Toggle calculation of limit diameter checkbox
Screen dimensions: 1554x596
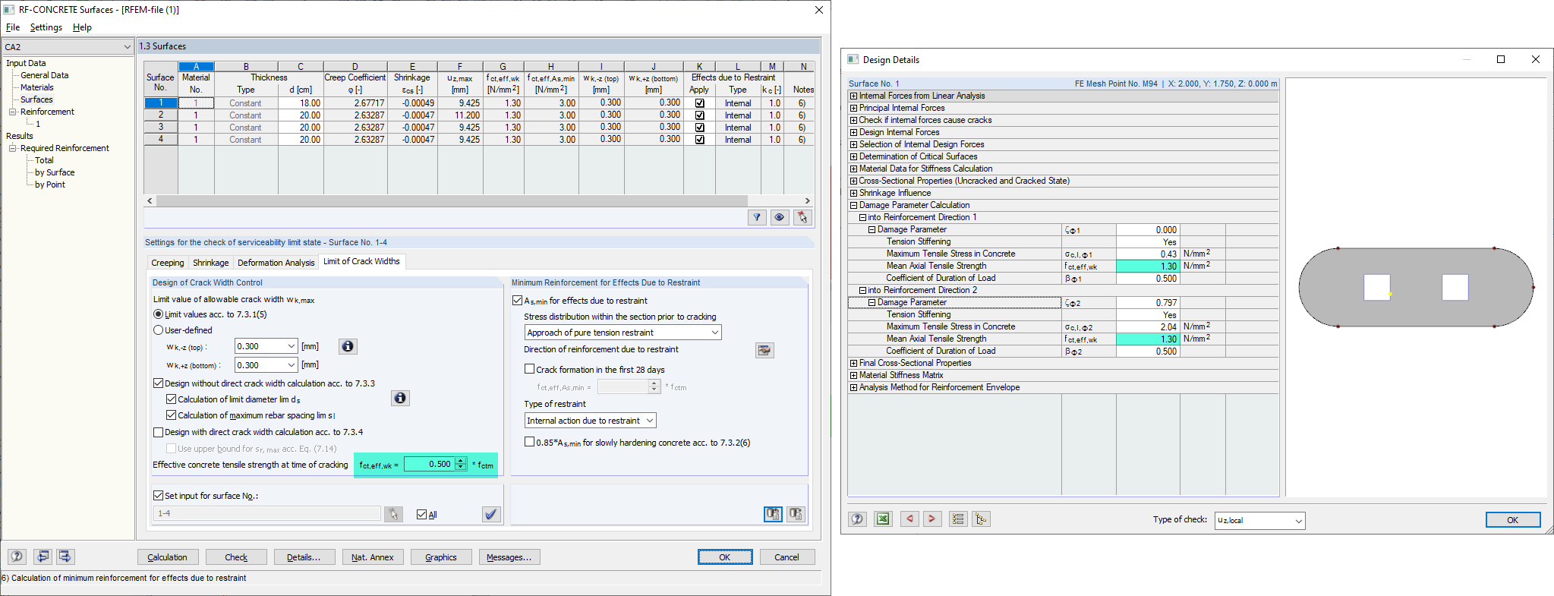(171, 399)
